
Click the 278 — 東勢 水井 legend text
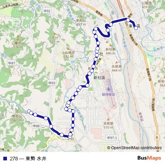(28, 159)
